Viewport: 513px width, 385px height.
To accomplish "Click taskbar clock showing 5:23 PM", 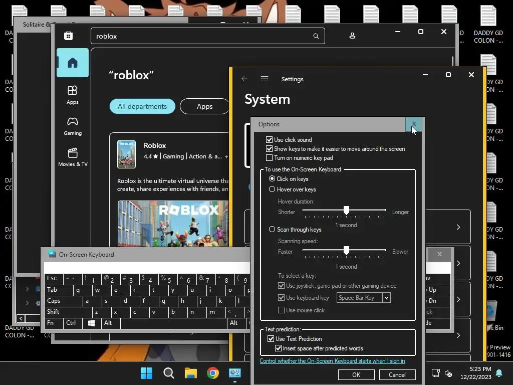I will click(476, 373).
